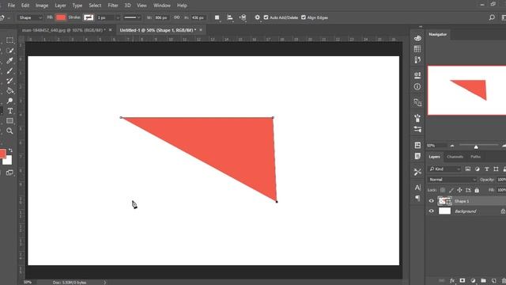Select the Eyedropper tool
506x285 pixels.
9,60
